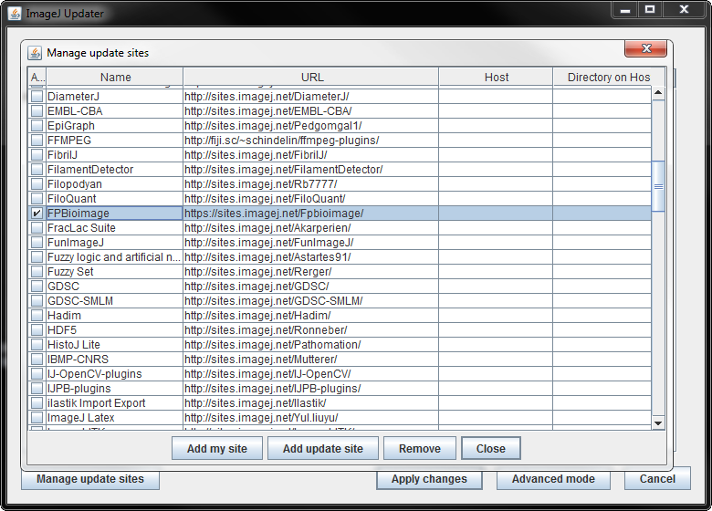The height and width of the screenshot is (511, 712).
Task: Enable the EMBL-CBA update site checkbox
Action: tap(37, 111)
